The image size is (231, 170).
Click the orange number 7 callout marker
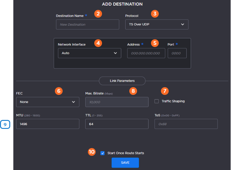pos(165,91)
